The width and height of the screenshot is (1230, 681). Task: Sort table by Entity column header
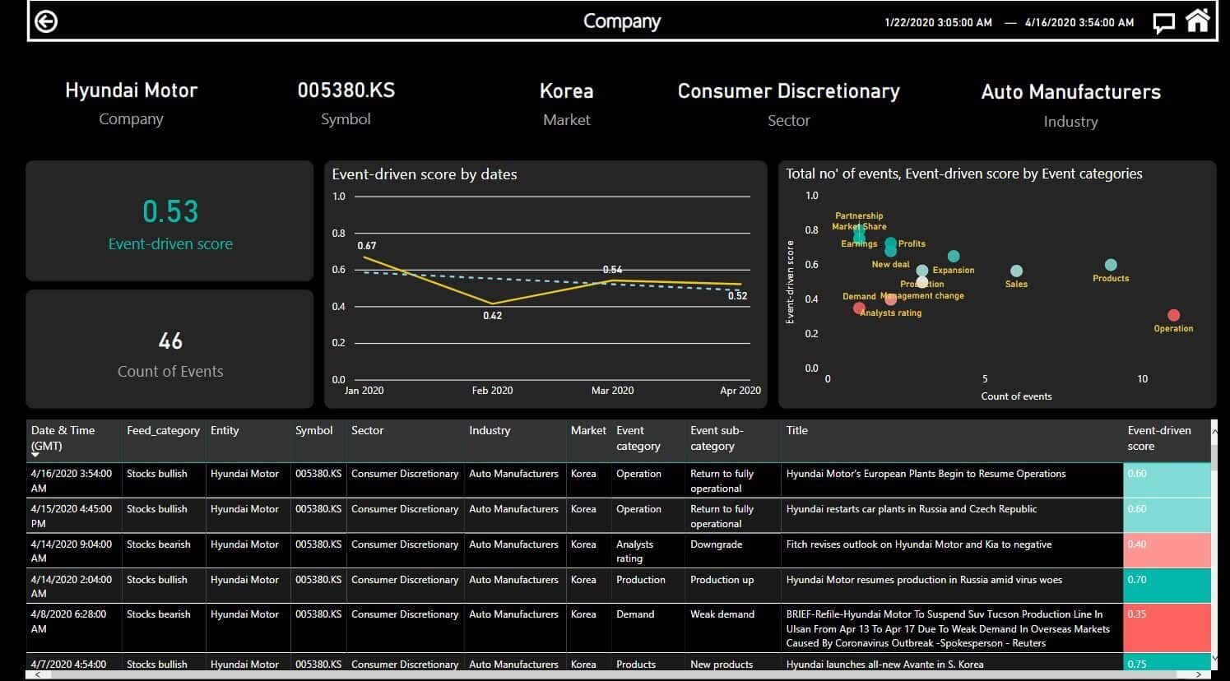[x=225, y=430]
